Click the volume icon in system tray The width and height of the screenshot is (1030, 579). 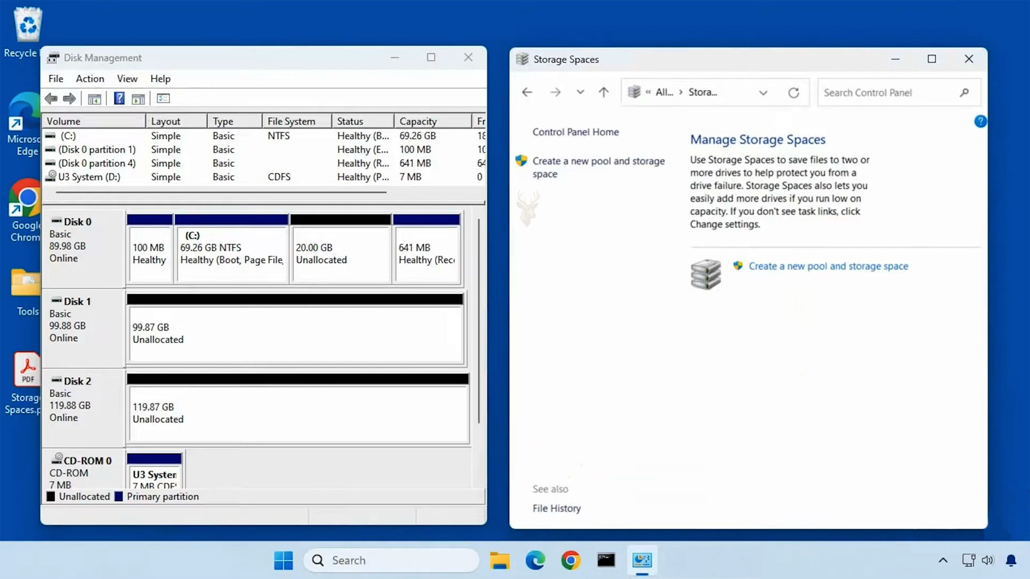coord(988,560)
